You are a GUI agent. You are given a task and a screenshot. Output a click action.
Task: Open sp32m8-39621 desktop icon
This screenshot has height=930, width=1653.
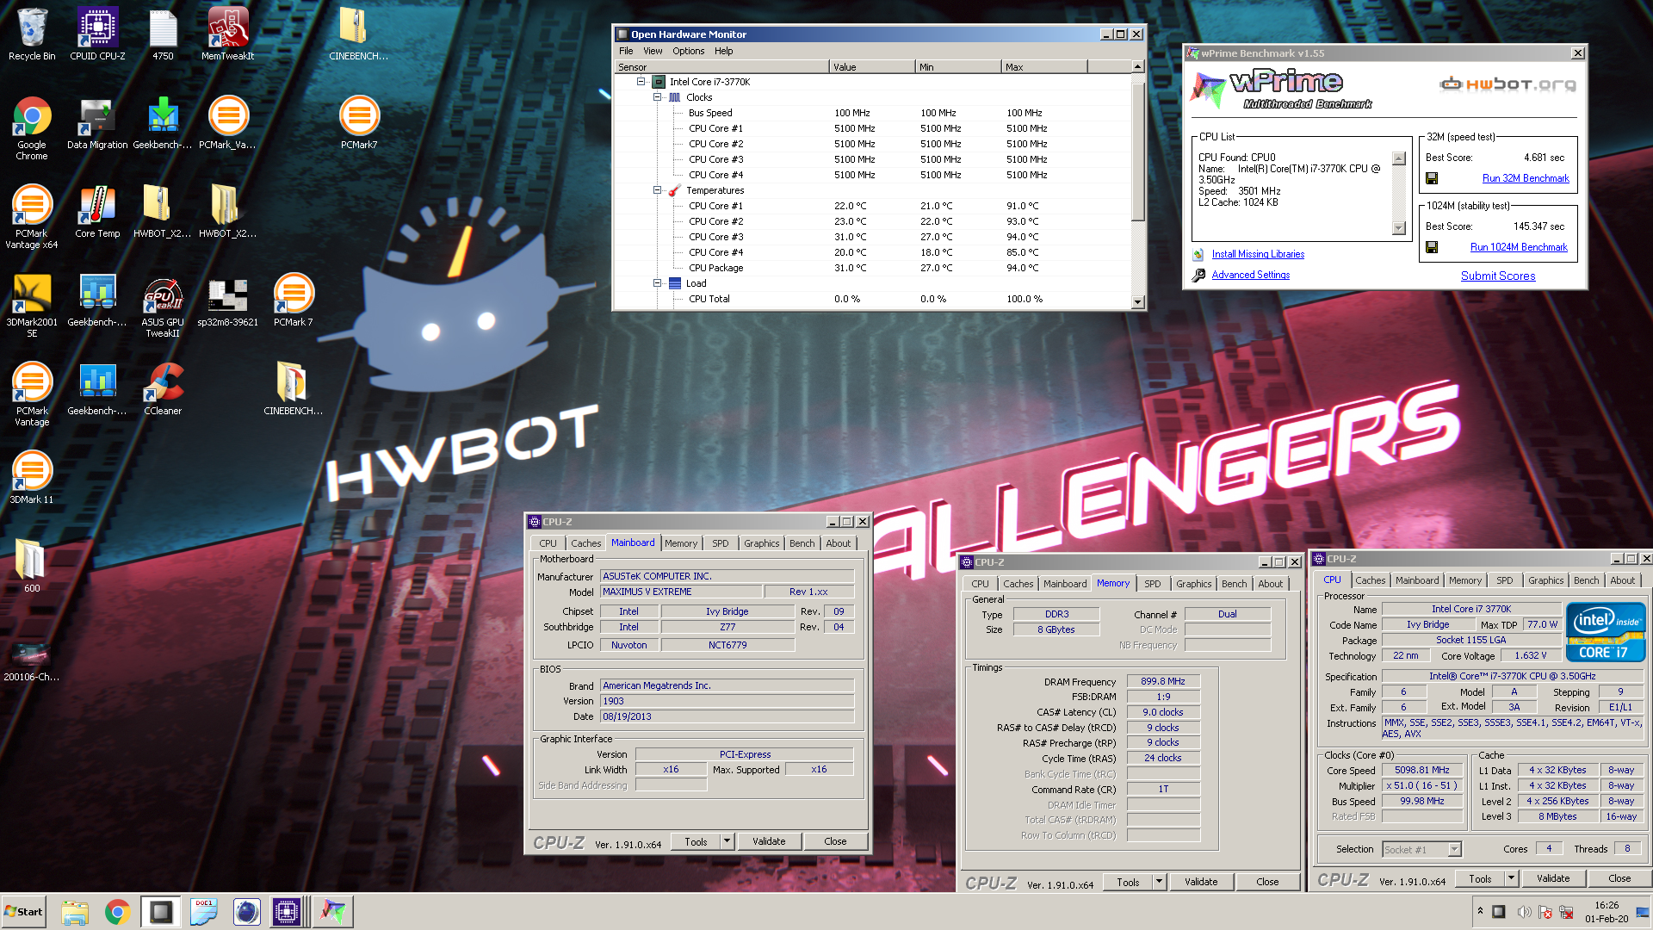(x=228, y=300)
